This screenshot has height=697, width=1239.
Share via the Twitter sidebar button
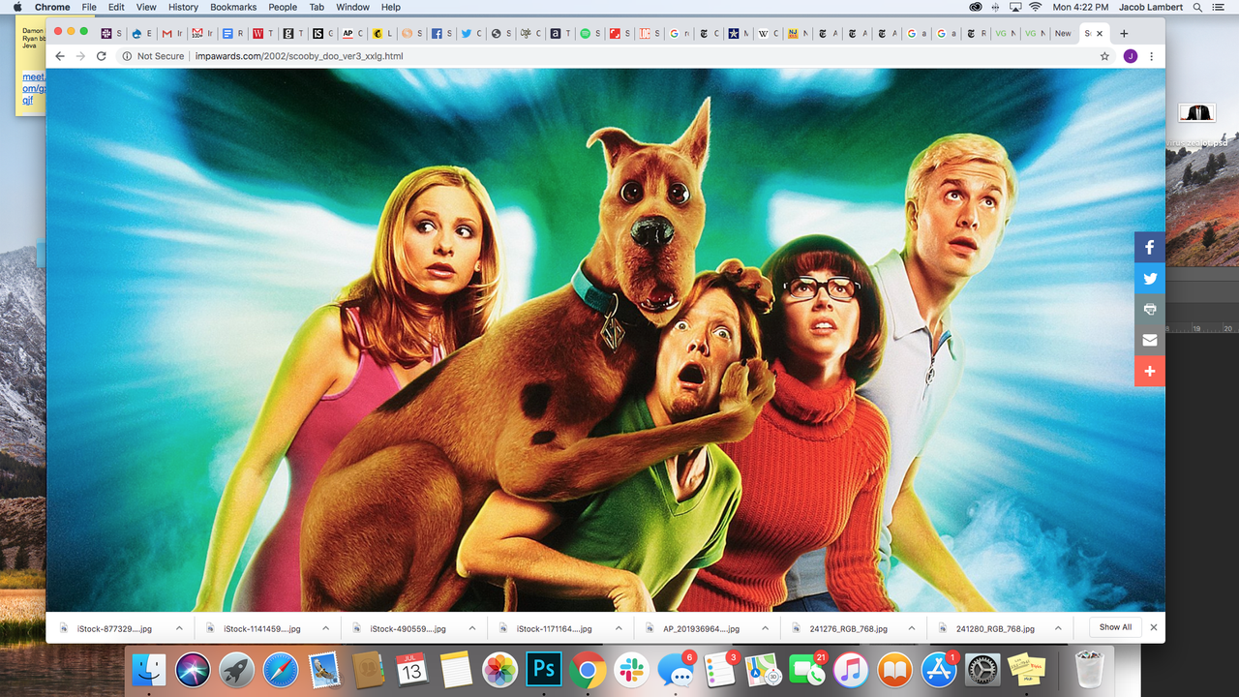click(x=1150, y=279)
